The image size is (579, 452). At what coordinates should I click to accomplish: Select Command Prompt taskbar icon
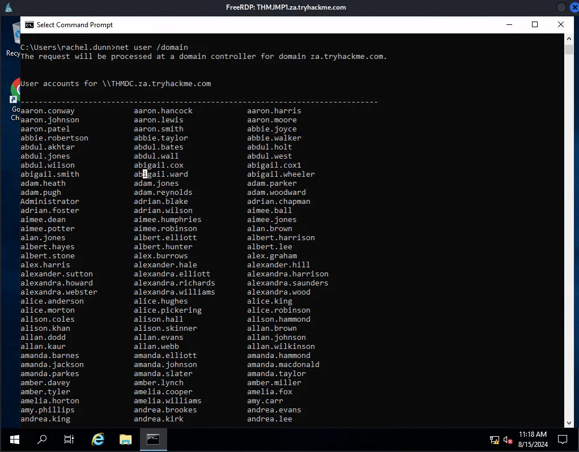click(153, 440)
